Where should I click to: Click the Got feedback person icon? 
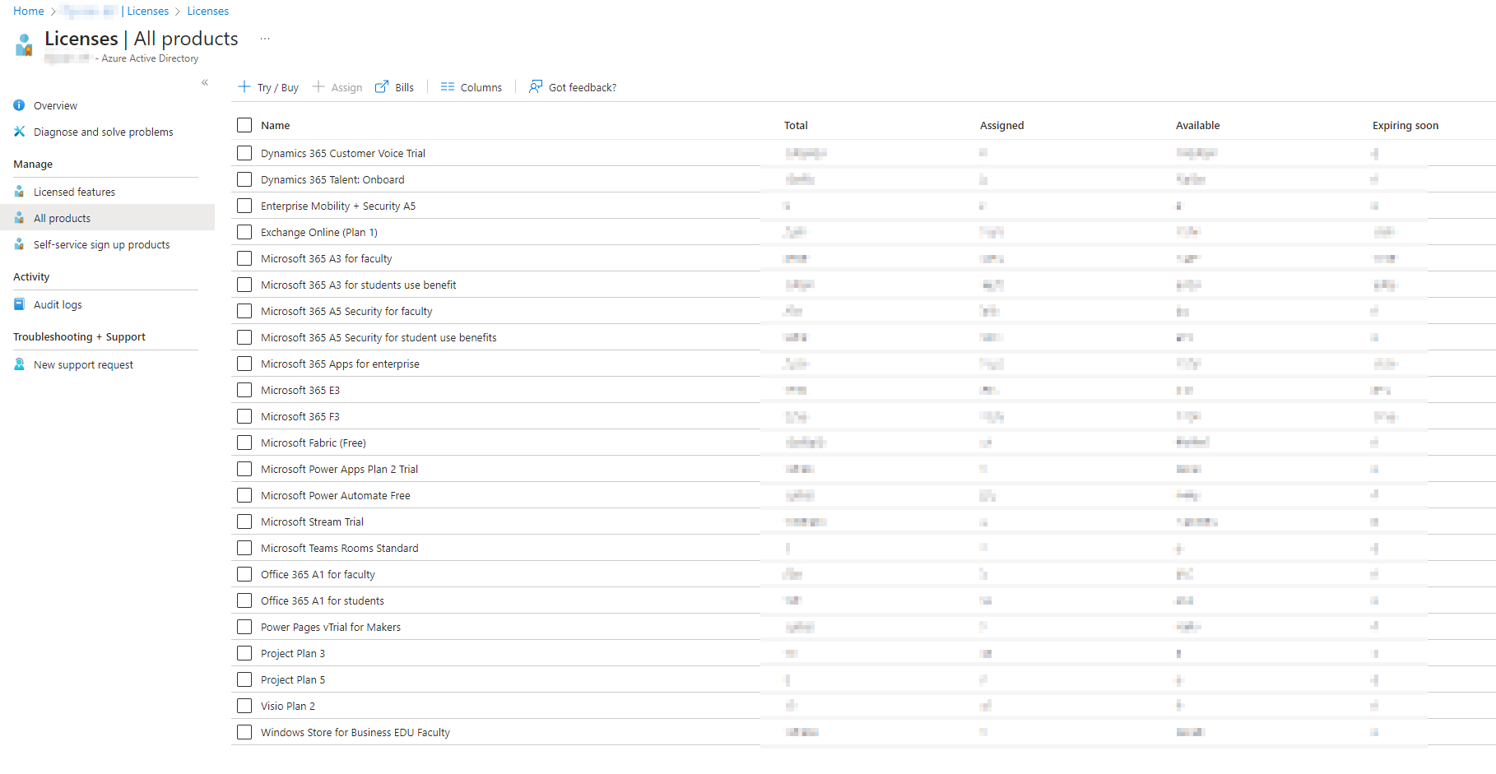(536, 86)
